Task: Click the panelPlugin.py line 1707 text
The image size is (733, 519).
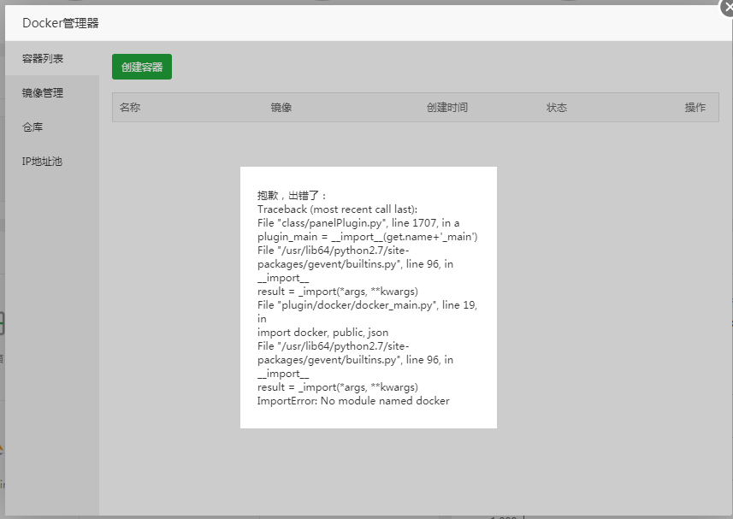Action: pos(358,223)
